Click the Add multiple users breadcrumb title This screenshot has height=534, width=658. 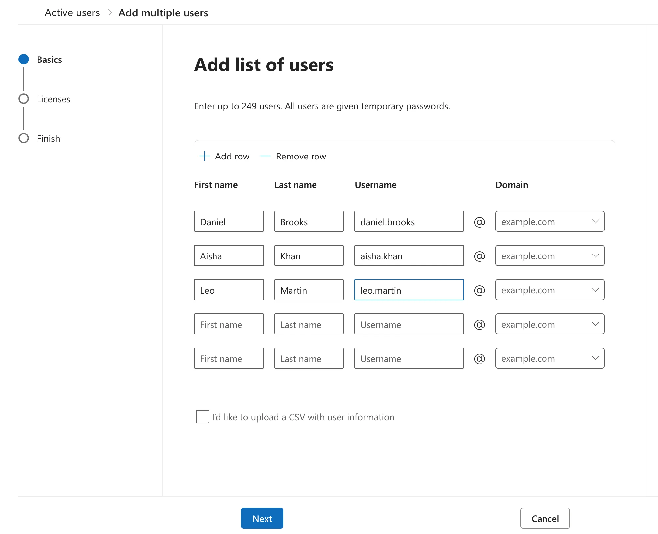pos(163,13)
